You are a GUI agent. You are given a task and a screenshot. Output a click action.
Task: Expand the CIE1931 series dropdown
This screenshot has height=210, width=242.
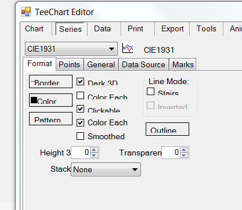pyautogui.click(x=71, y=49)
